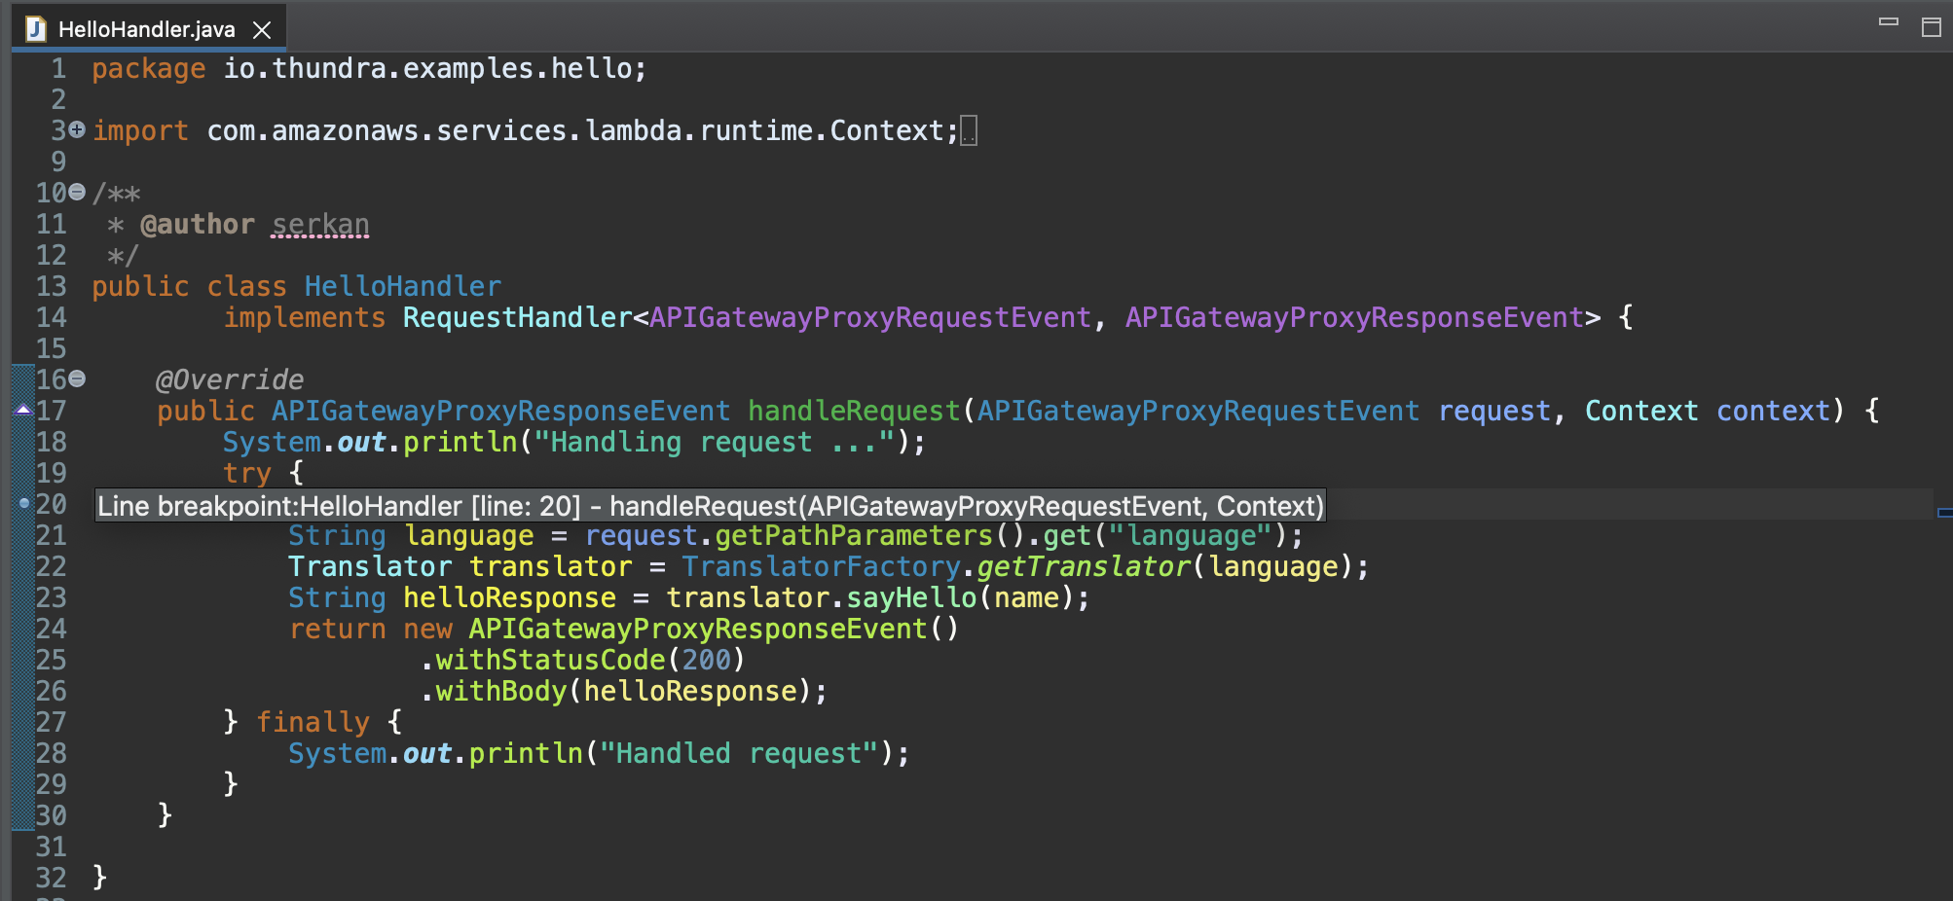The height and width of the screenshot is (901, 1953).
Task: Click the handleRequest method name
Action: click(854, 411)
